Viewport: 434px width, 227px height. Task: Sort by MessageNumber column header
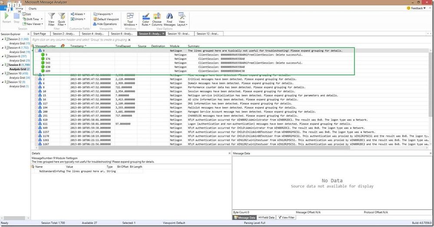coord(46,46)
